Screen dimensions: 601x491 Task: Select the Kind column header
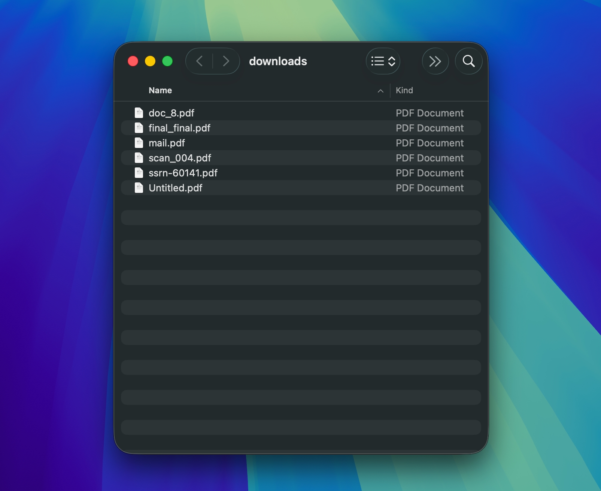(404, 90)
